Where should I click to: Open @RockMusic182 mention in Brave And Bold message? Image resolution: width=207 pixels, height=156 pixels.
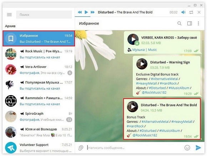point(145,135)
